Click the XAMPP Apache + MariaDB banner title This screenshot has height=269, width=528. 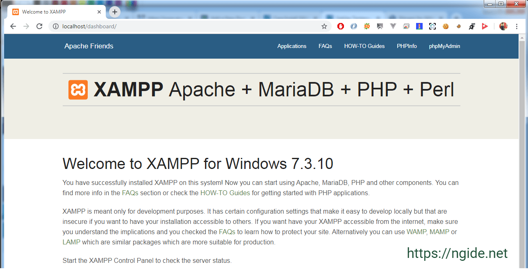[274, 90]
